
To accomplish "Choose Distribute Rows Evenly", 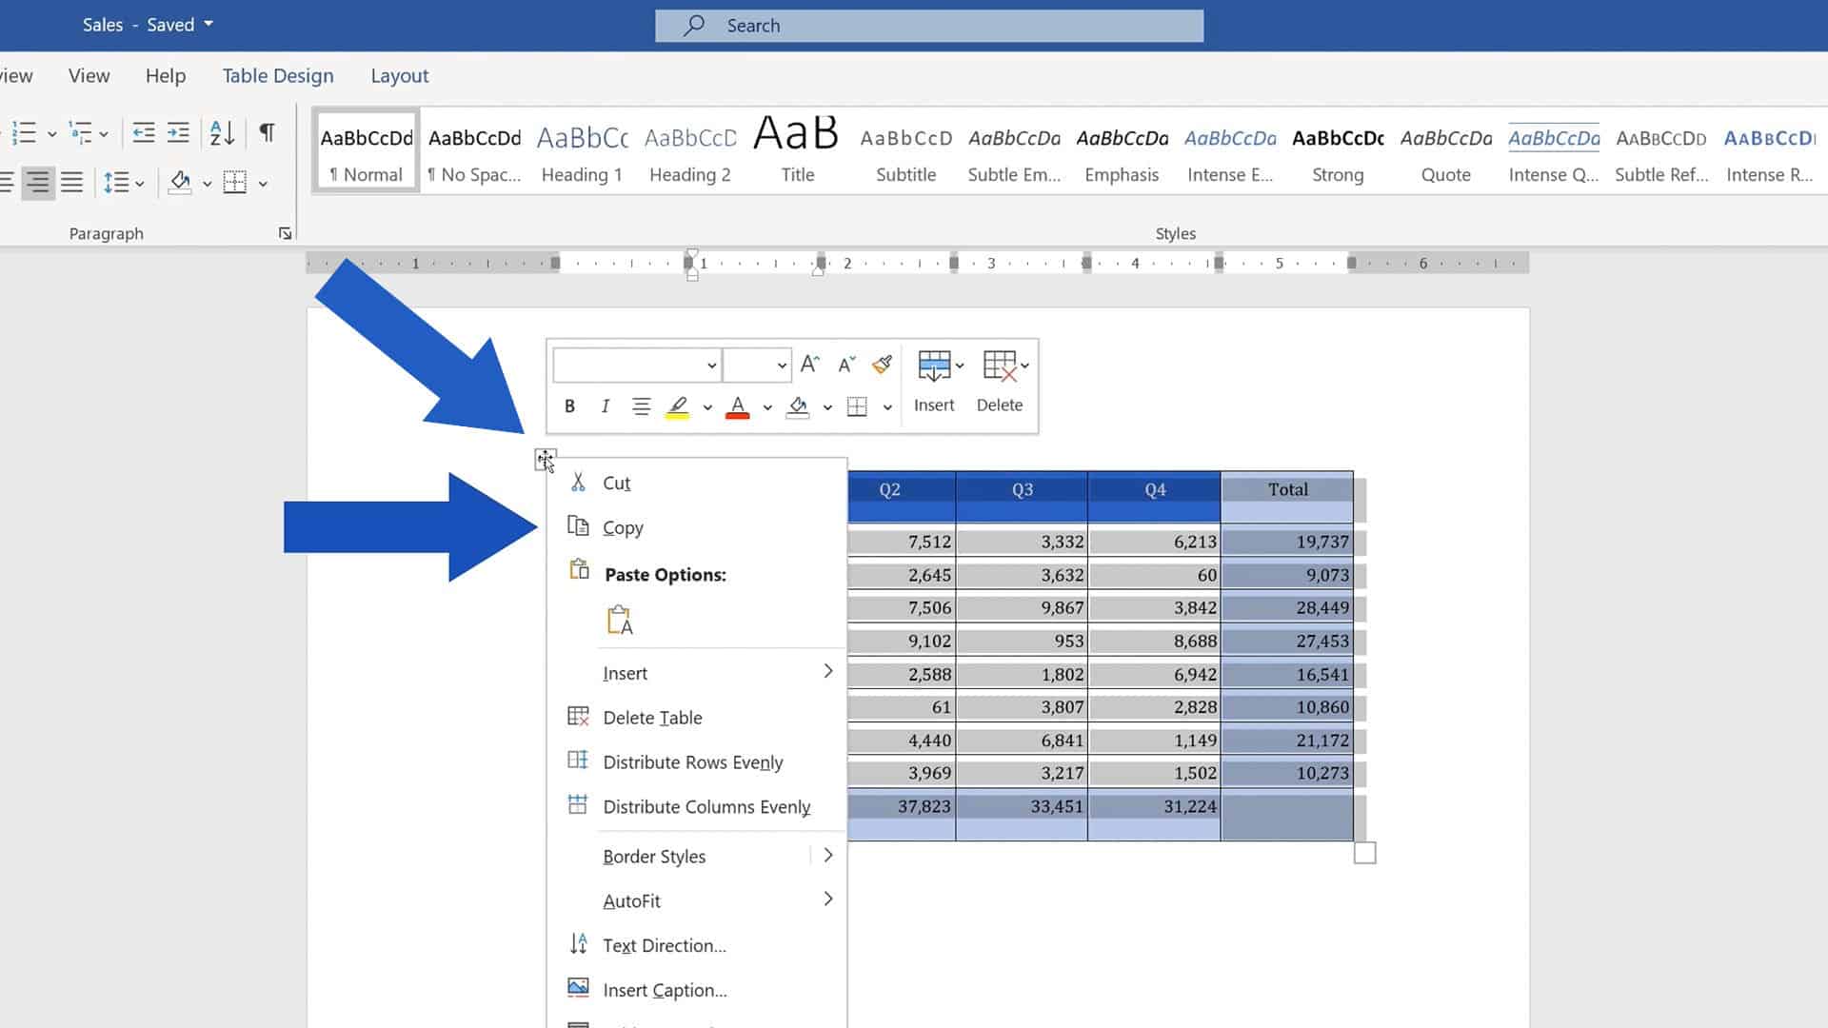I will (x=692, y=761).
